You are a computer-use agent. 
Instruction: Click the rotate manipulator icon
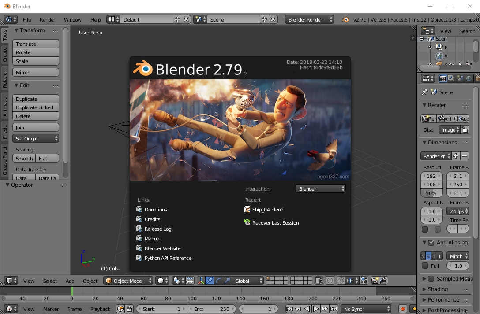(x=219, y=281)
